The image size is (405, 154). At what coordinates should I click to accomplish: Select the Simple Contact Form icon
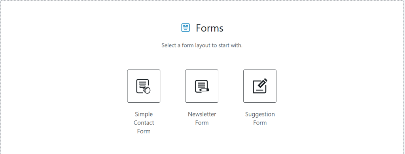143,86
